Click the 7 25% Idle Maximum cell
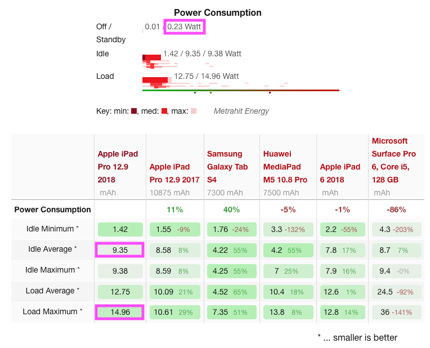 tap(288, 271)
